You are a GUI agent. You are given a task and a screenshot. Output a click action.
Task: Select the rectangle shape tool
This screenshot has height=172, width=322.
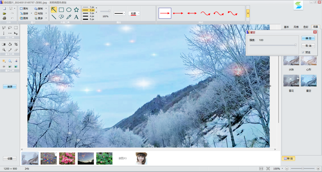tap(61, 10)
